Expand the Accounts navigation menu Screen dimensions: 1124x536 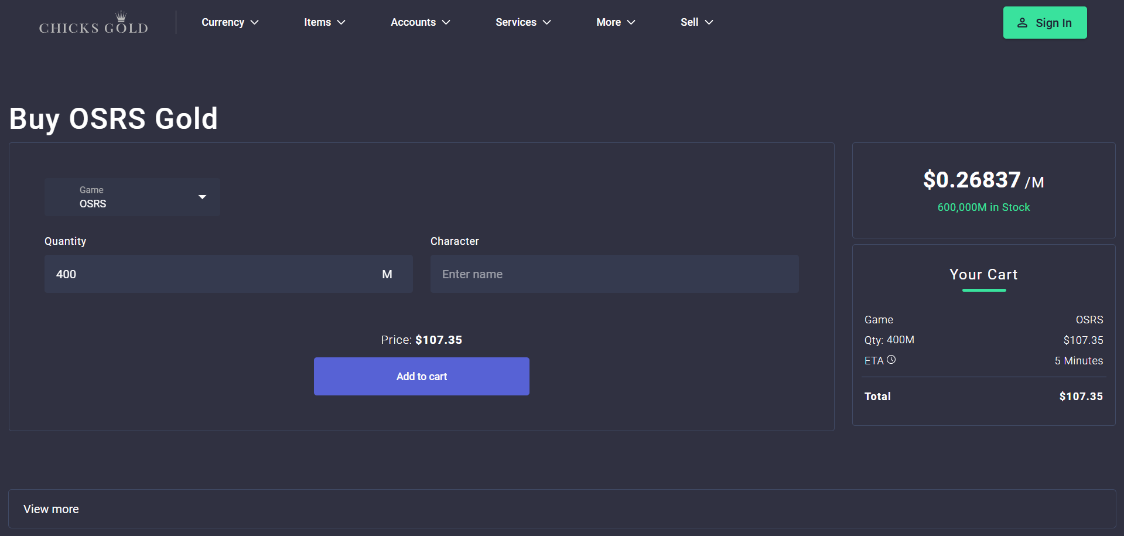pyautogui.click(x=420, y=22)
